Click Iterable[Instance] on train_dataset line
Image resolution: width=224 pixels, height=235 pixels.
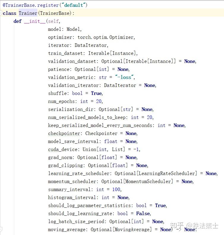click(112, 53)
